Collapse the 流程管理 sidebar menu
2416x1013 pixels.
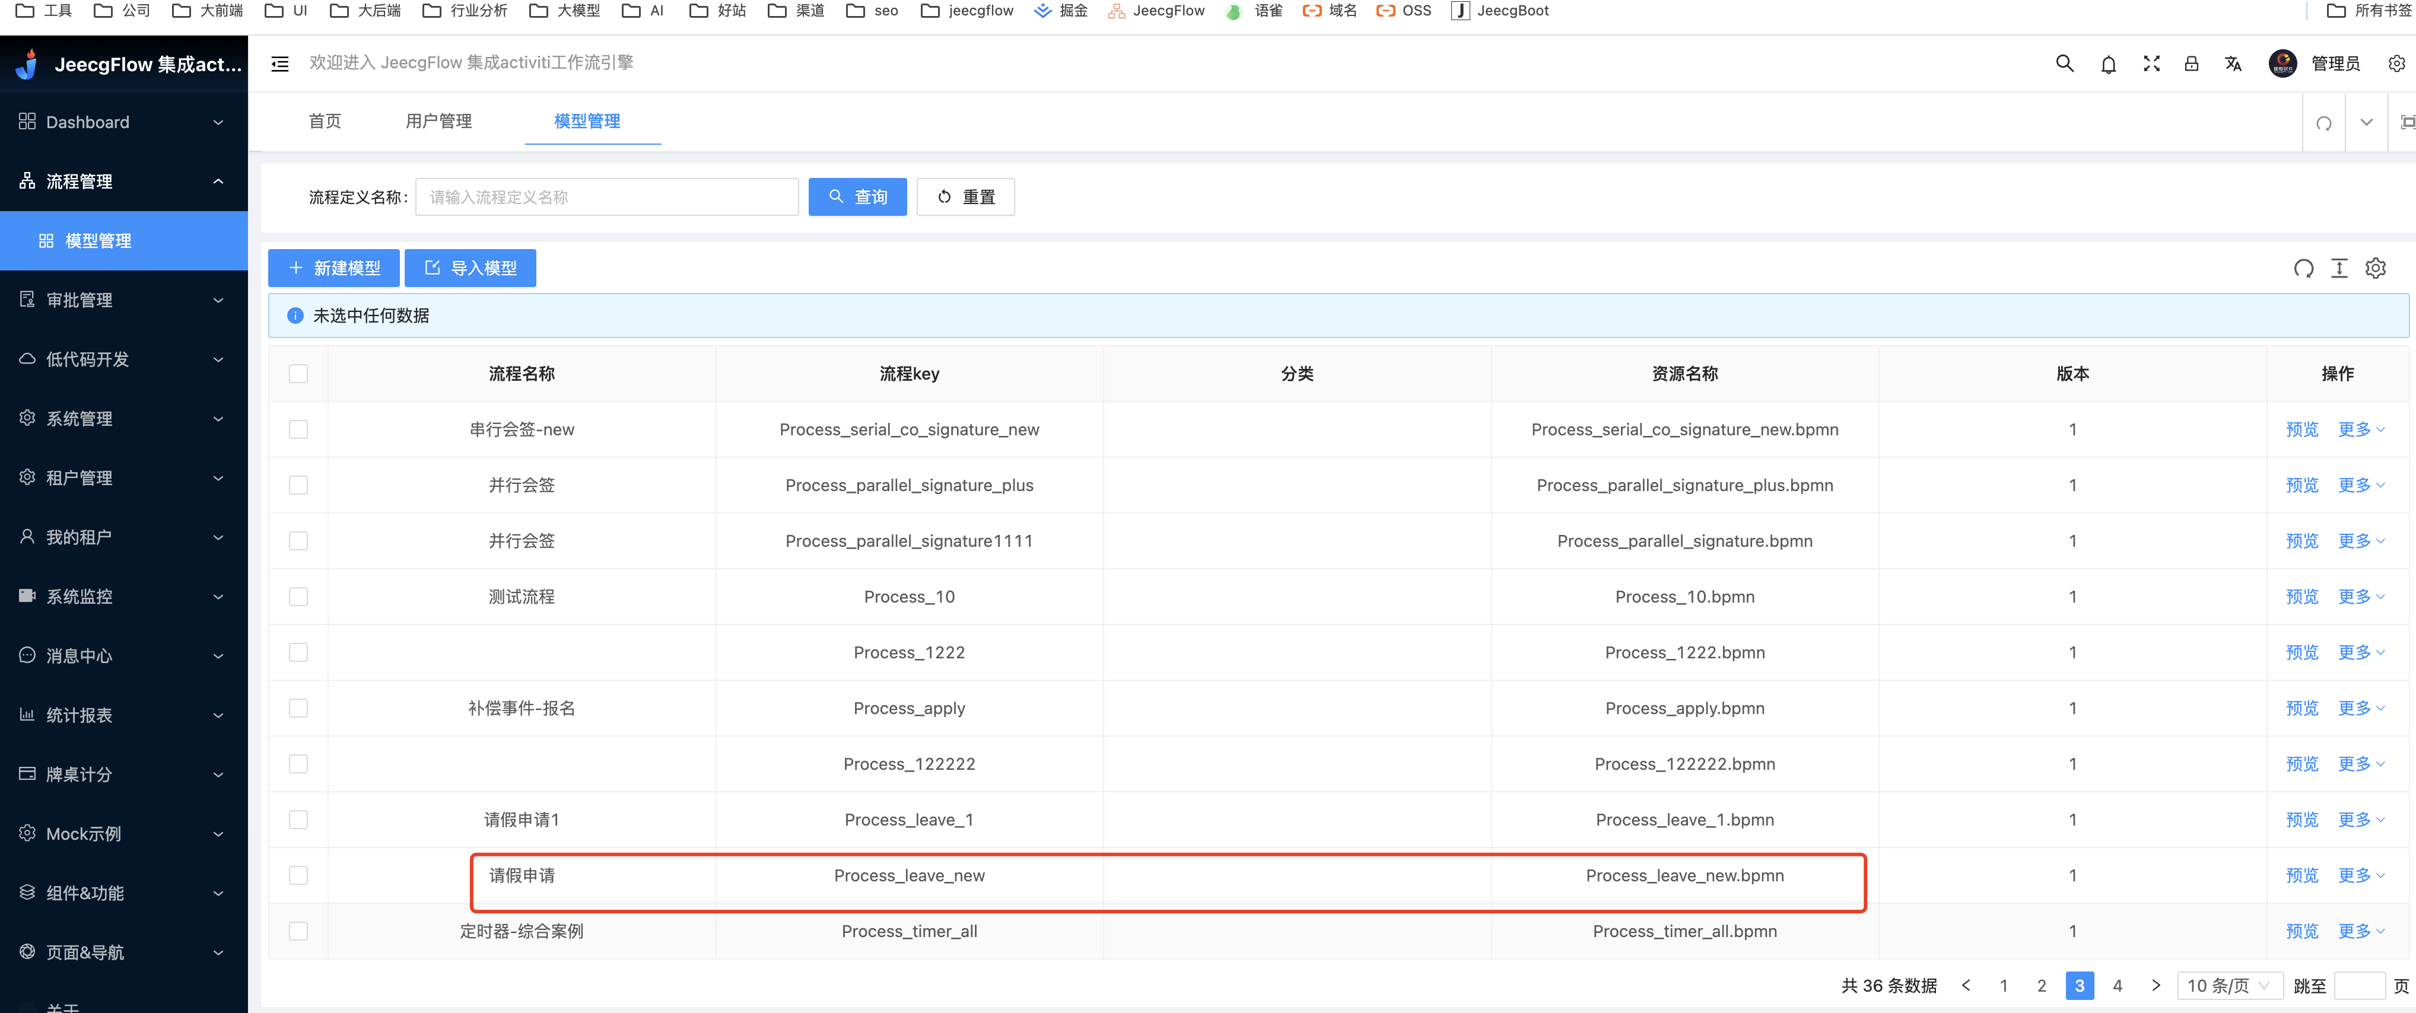click(124, 182)
